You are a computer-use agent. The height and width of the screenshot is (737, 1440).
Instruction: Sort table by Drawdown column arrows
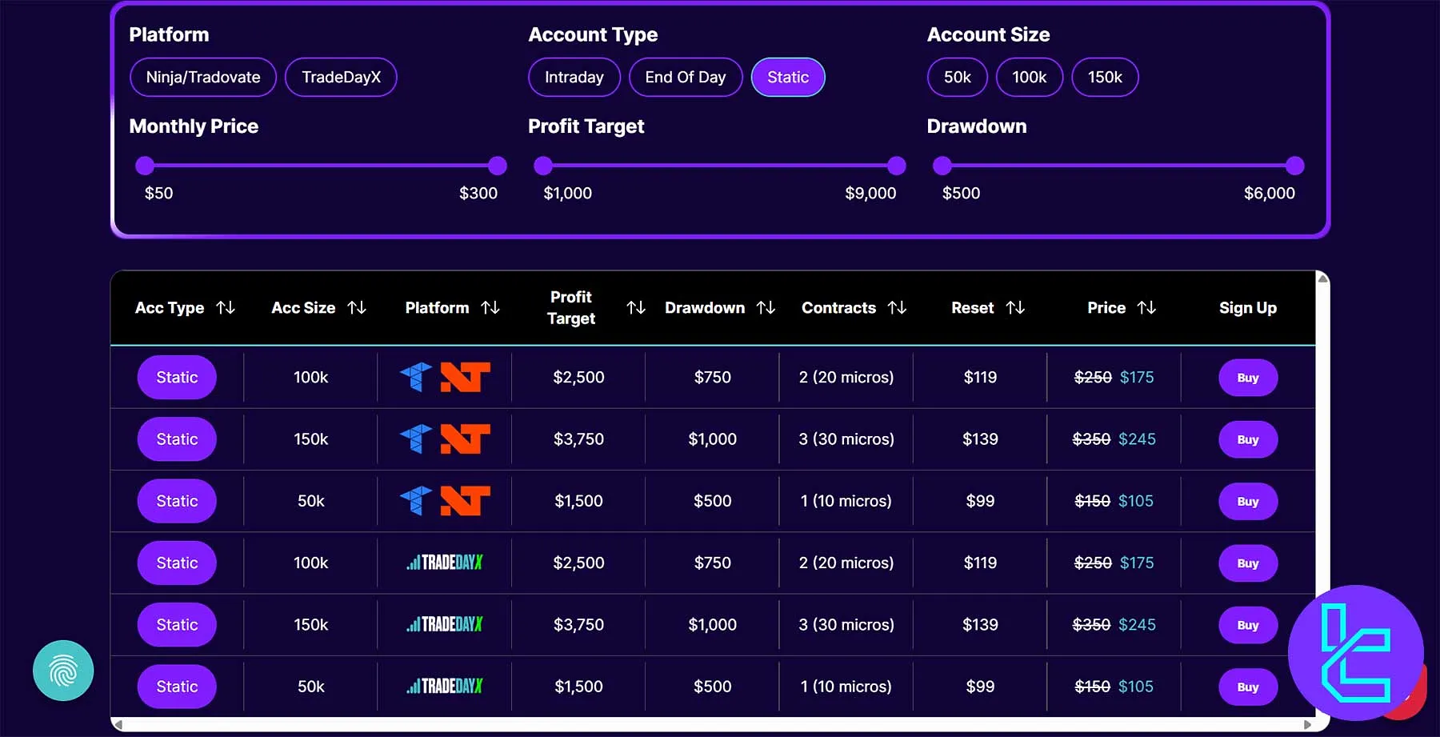pyautogui.click(x=766, y=307)
